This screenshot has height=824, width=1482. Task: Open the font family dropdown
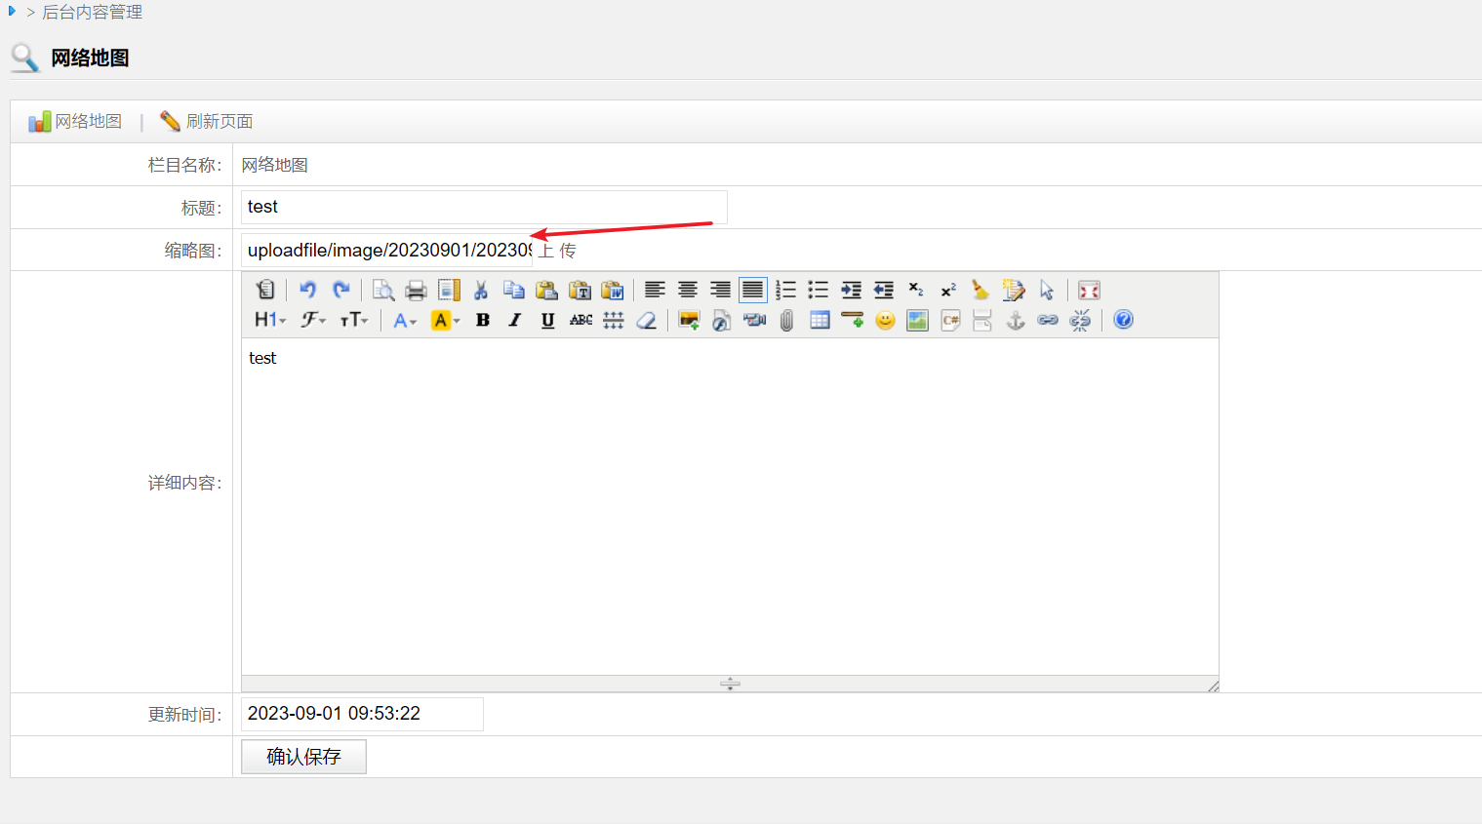tap(313, 320)
